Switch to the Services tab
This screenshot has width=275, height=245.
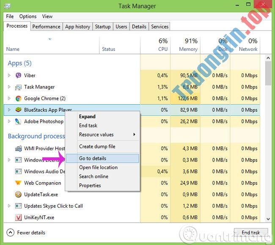point(159,27)
